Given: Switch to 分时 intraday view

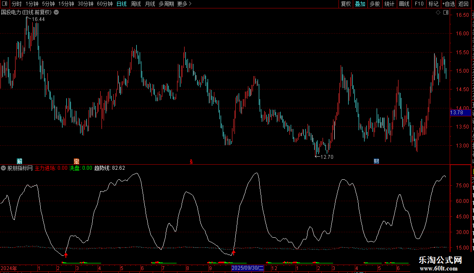Looking at the screenshot, I should [x=17, y=4].
